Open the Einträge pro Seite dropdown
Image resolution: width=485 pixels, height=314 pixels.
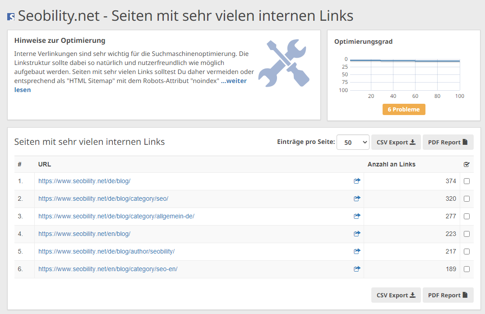pyautogui.click(x=353, y=142)
